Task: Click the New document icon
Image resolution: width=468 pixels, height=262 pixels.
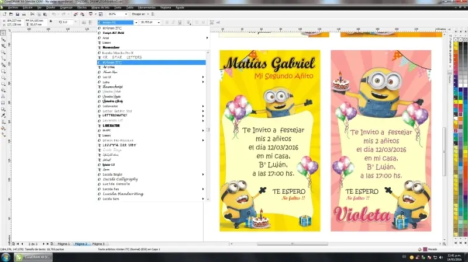Action: click(x=5, y=14)
